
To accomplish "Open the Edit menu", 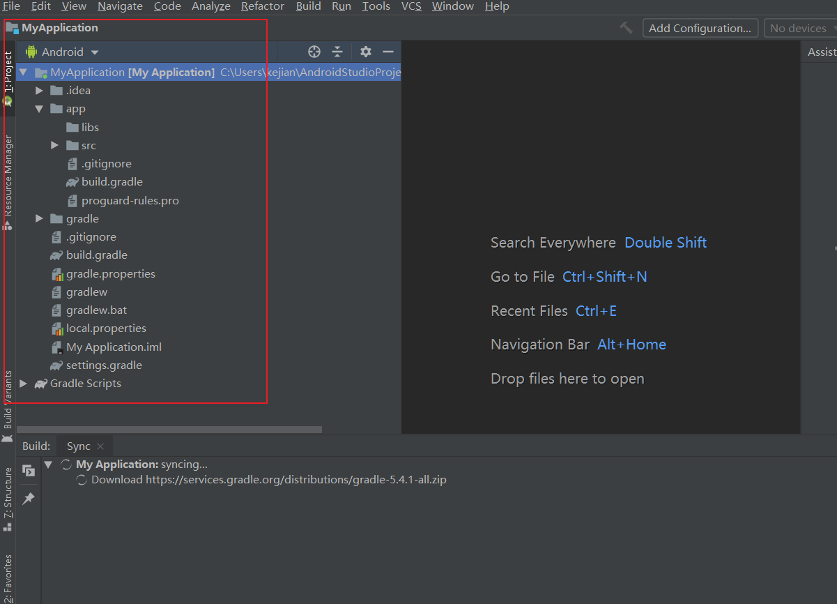I will [x=41, y=6].
